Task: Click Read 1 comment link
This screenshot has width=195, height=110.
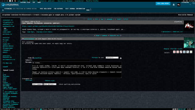Action: (101, 35)
